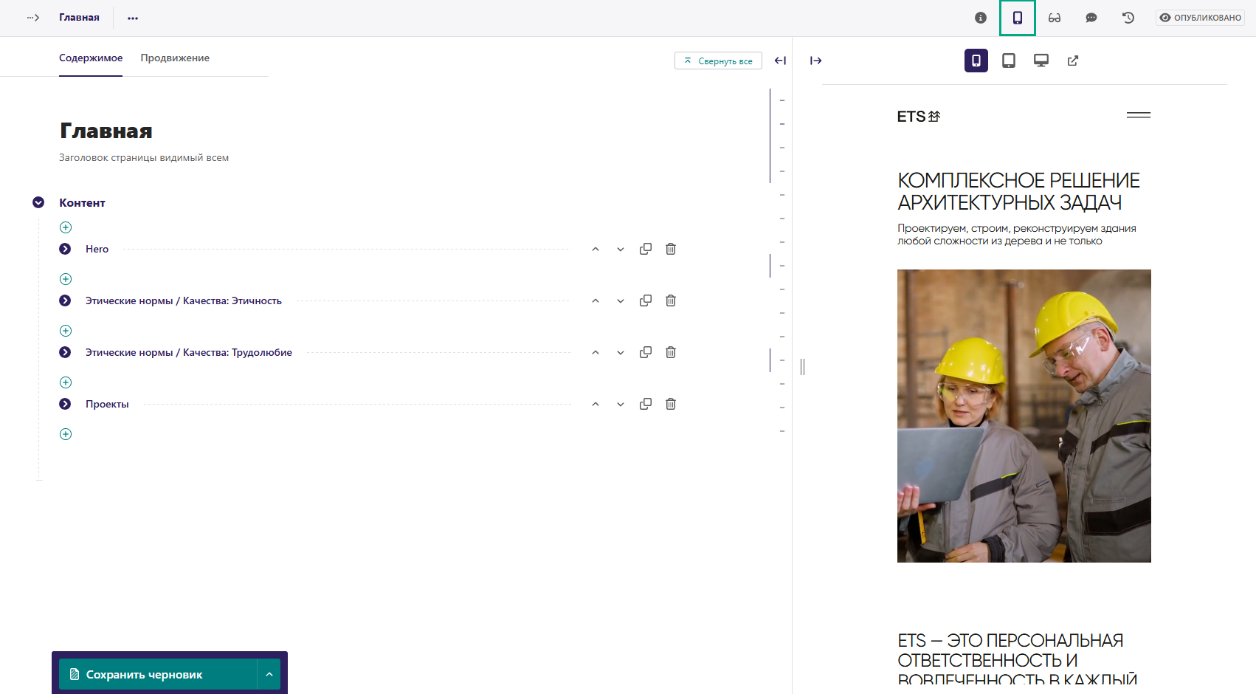Expand the Качества: Трудолюбие block
The image size is (1256, 694).
click(x=65, y=352)
